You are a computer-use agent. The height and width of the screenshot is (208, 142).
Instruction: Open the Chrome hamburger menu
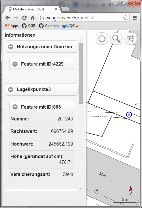[135, 18]
